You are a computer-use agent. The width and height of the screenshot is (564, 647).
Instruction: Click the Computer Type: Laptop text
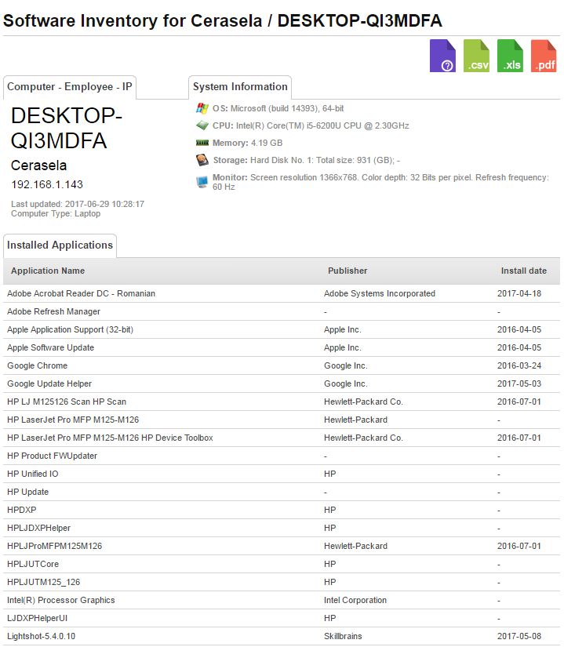tap(56, 213)
